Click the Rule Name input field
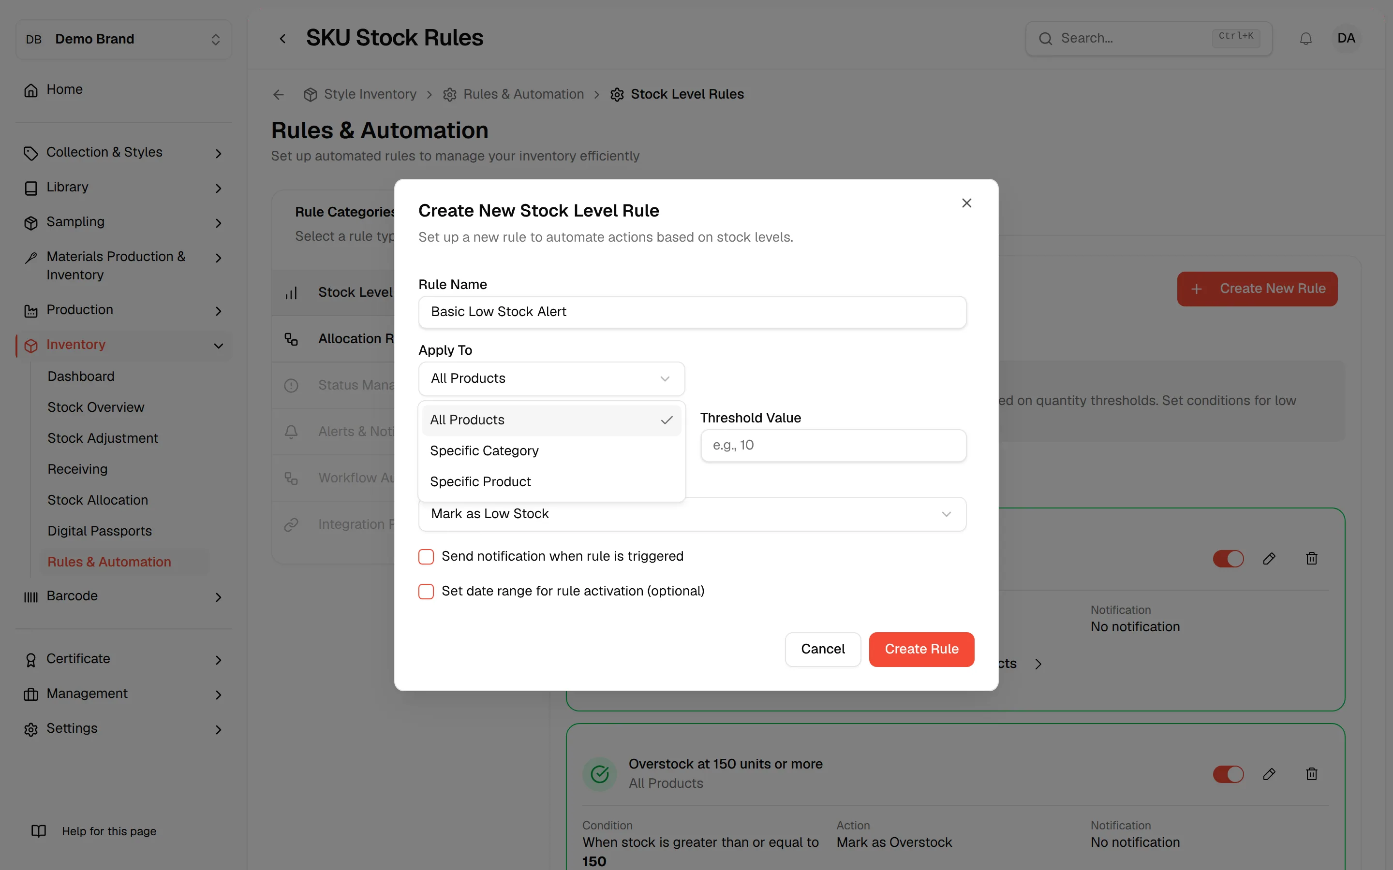 coord(692,312)
